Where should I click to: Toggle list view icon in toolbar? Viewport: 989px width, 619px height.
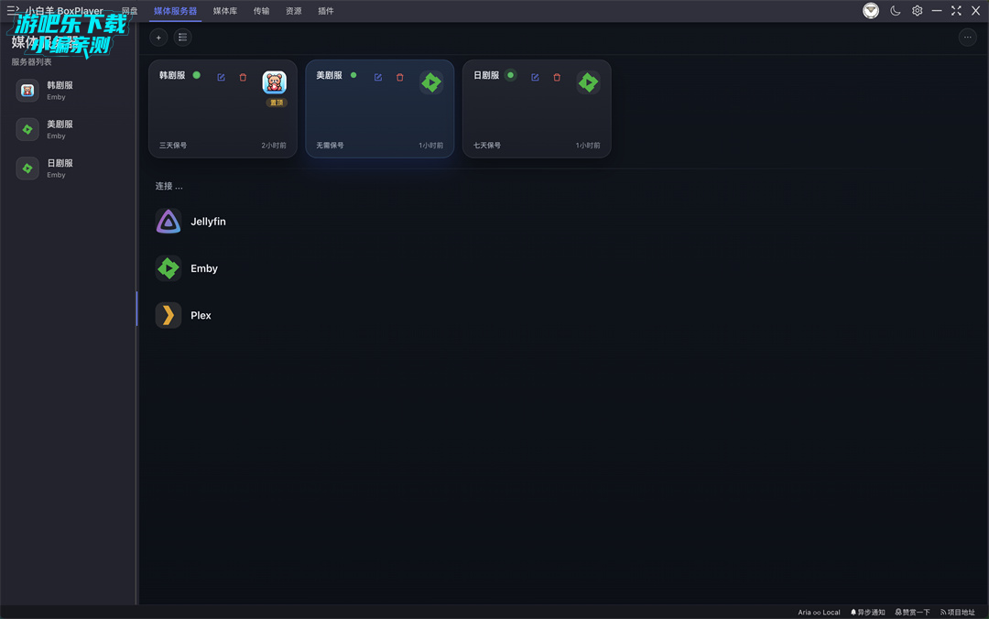click(183, 38)
